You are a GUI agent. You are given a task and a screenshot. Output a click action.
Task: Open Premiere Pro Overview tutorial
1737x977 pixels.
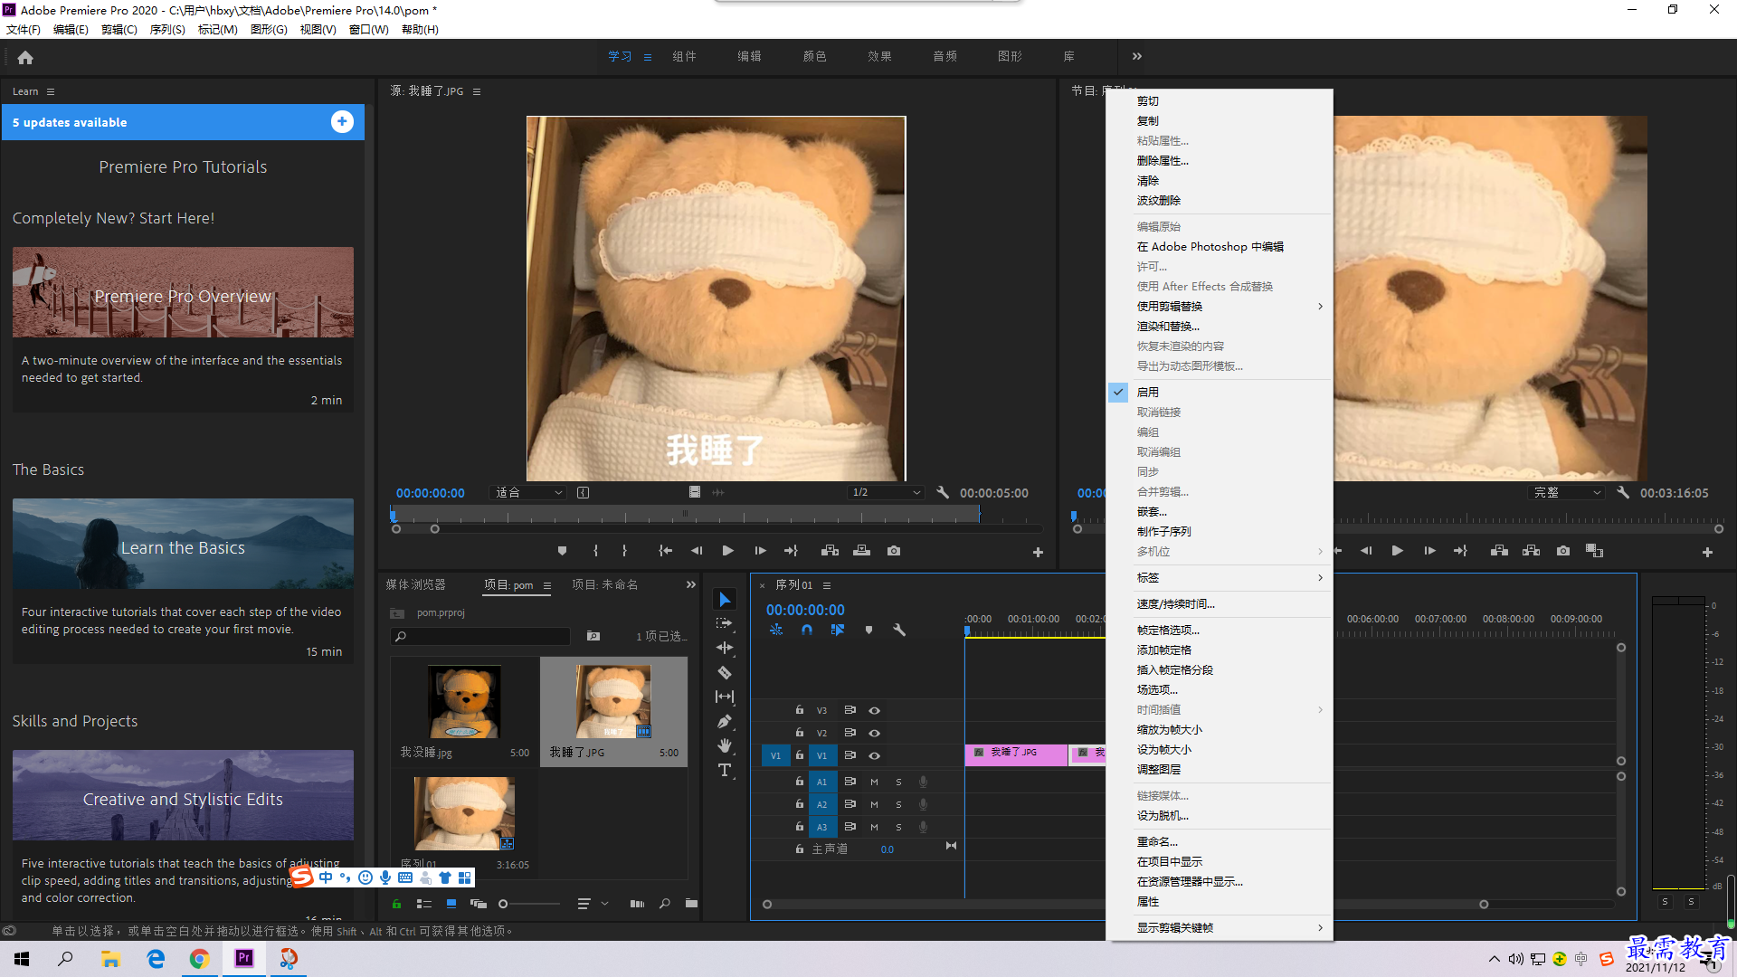point(183,292)
